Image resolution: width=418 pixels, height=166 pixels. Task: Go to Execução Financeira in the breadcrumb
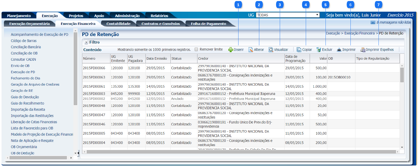(x=359, y=33)
